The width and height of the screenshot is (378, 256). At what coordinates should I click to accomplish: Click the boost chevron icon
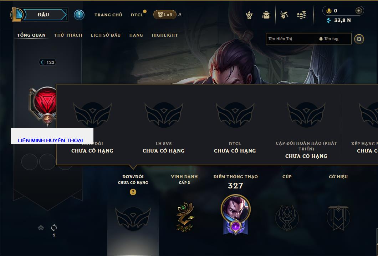click(41, 228)
